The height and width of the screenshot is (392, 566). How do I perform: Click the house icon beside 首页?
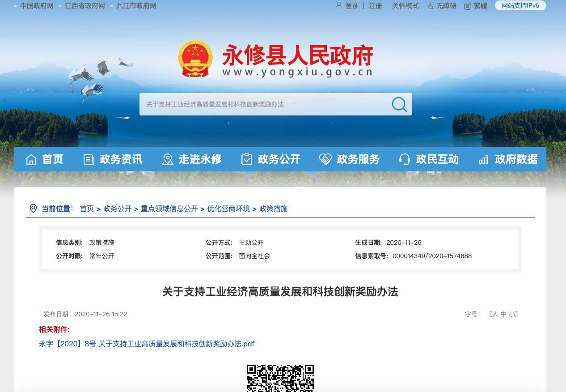[31, 159]
